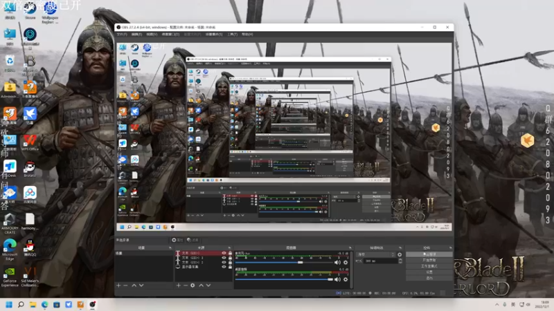The image size is (554, 311).
Task: Open Brotato game shortcut
Action: pyautogui.click(x=30, y=169)
